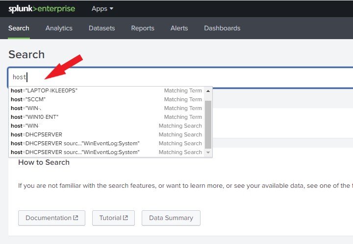This screenshot has width=353, height=244.
Task: Go to the Datasets tab
Action: [x=102, y=28]
